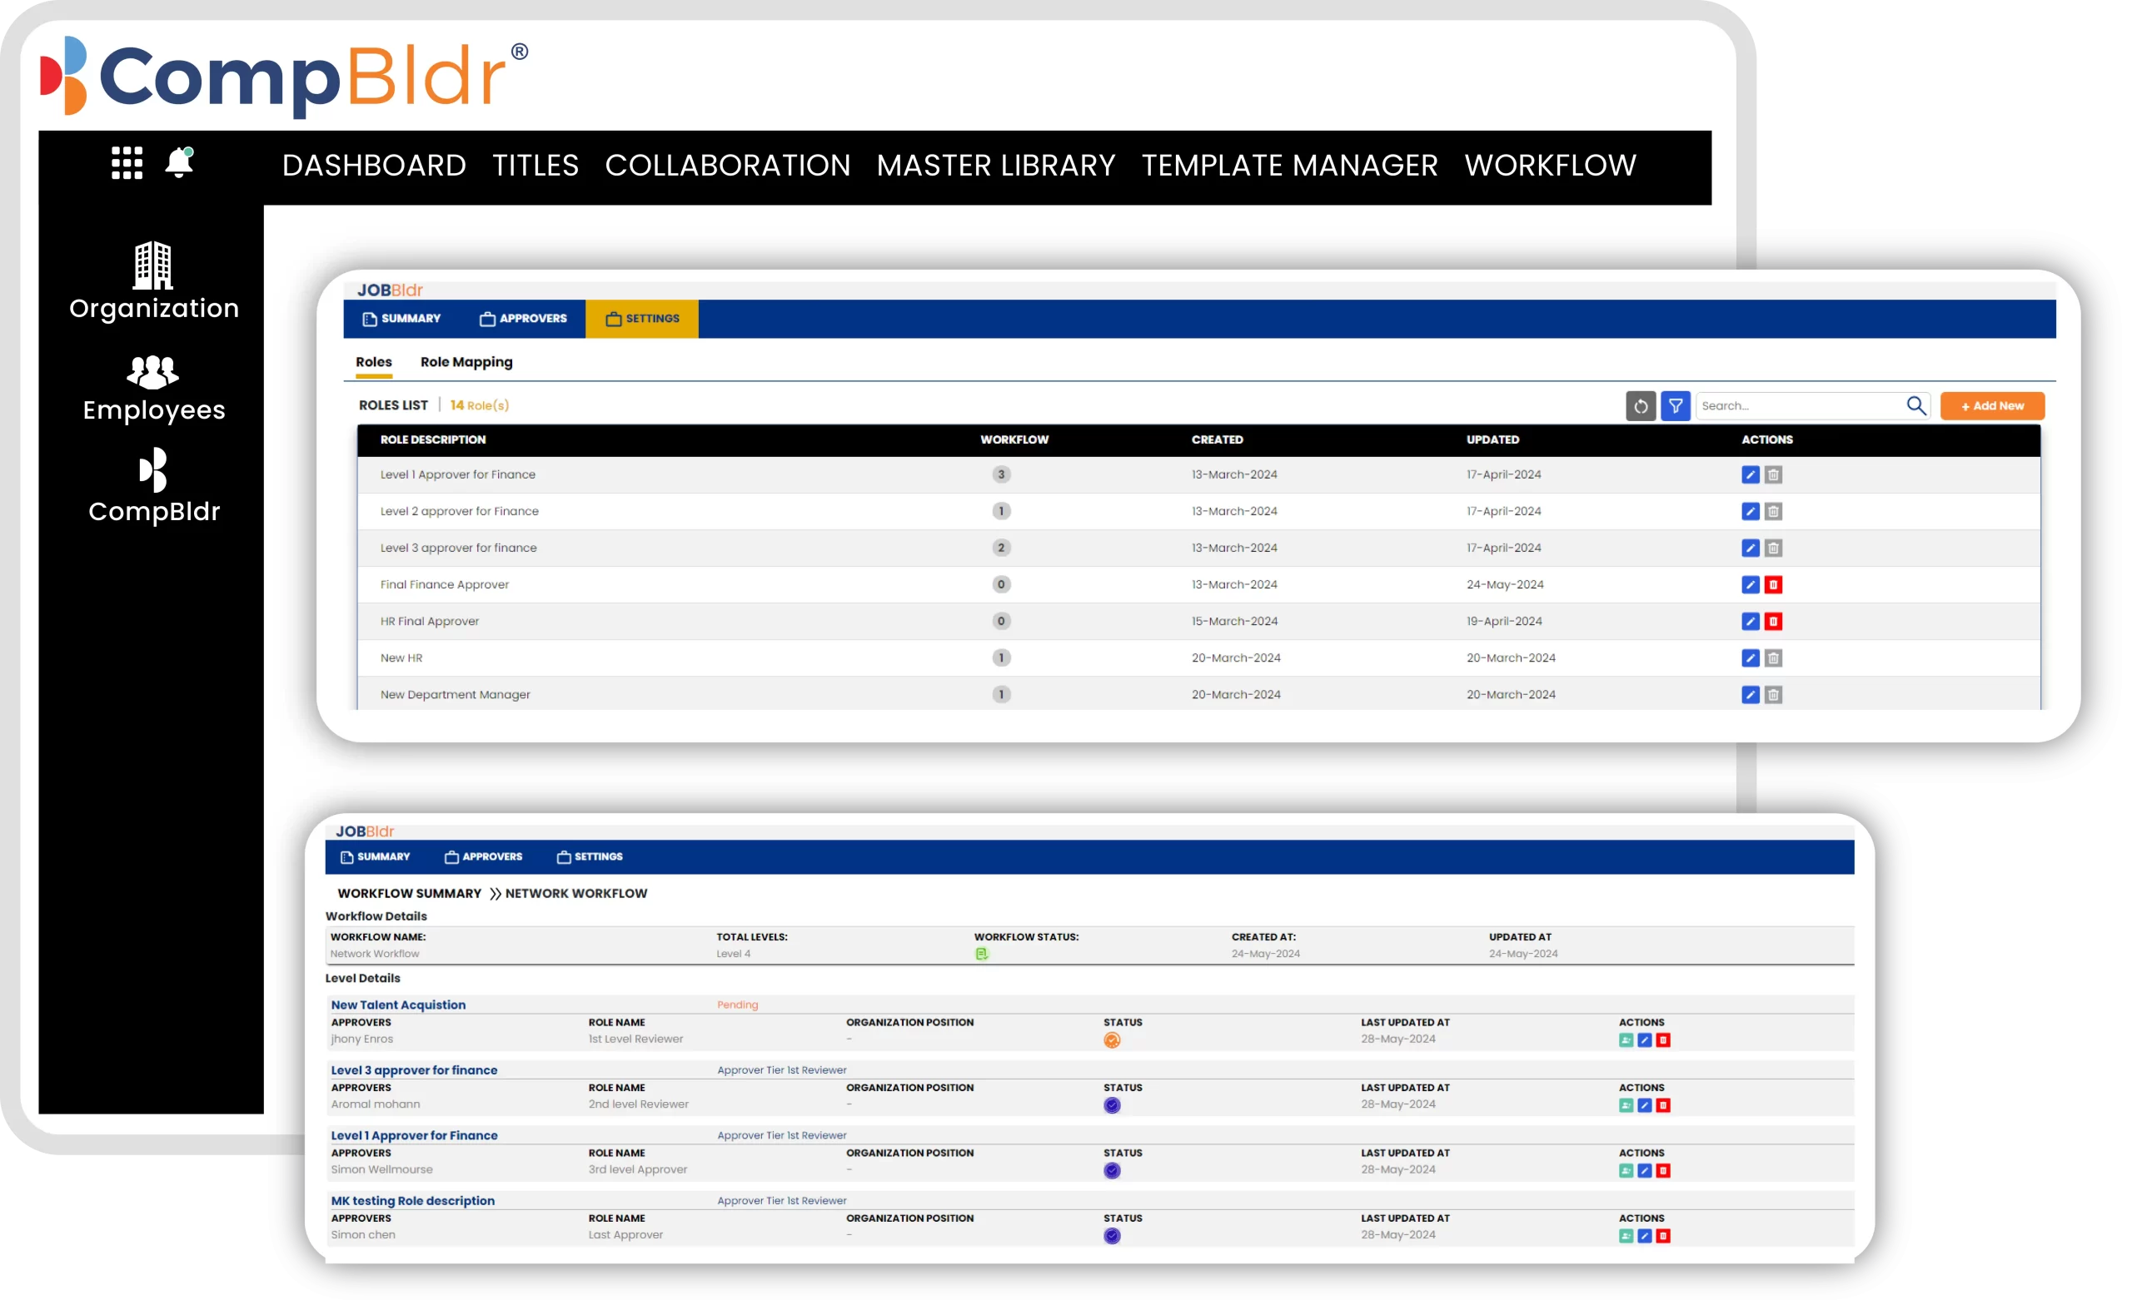Viewport: 2132px width, 1310px height.
Task: Click workflow count 2 for Level 3 approver
Action: tap(1001, 548)
